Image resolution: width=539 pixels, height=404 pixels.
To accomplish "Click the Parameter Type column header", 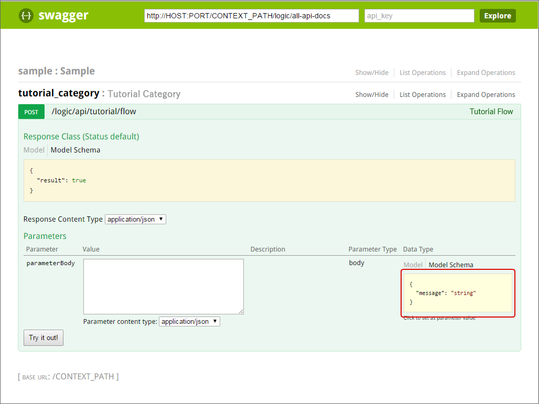I will pos(373,249).
